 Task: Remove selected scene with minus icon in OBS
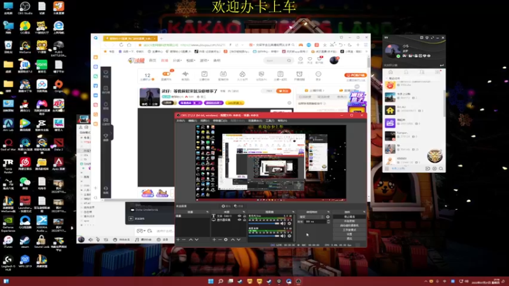point(184,240)
